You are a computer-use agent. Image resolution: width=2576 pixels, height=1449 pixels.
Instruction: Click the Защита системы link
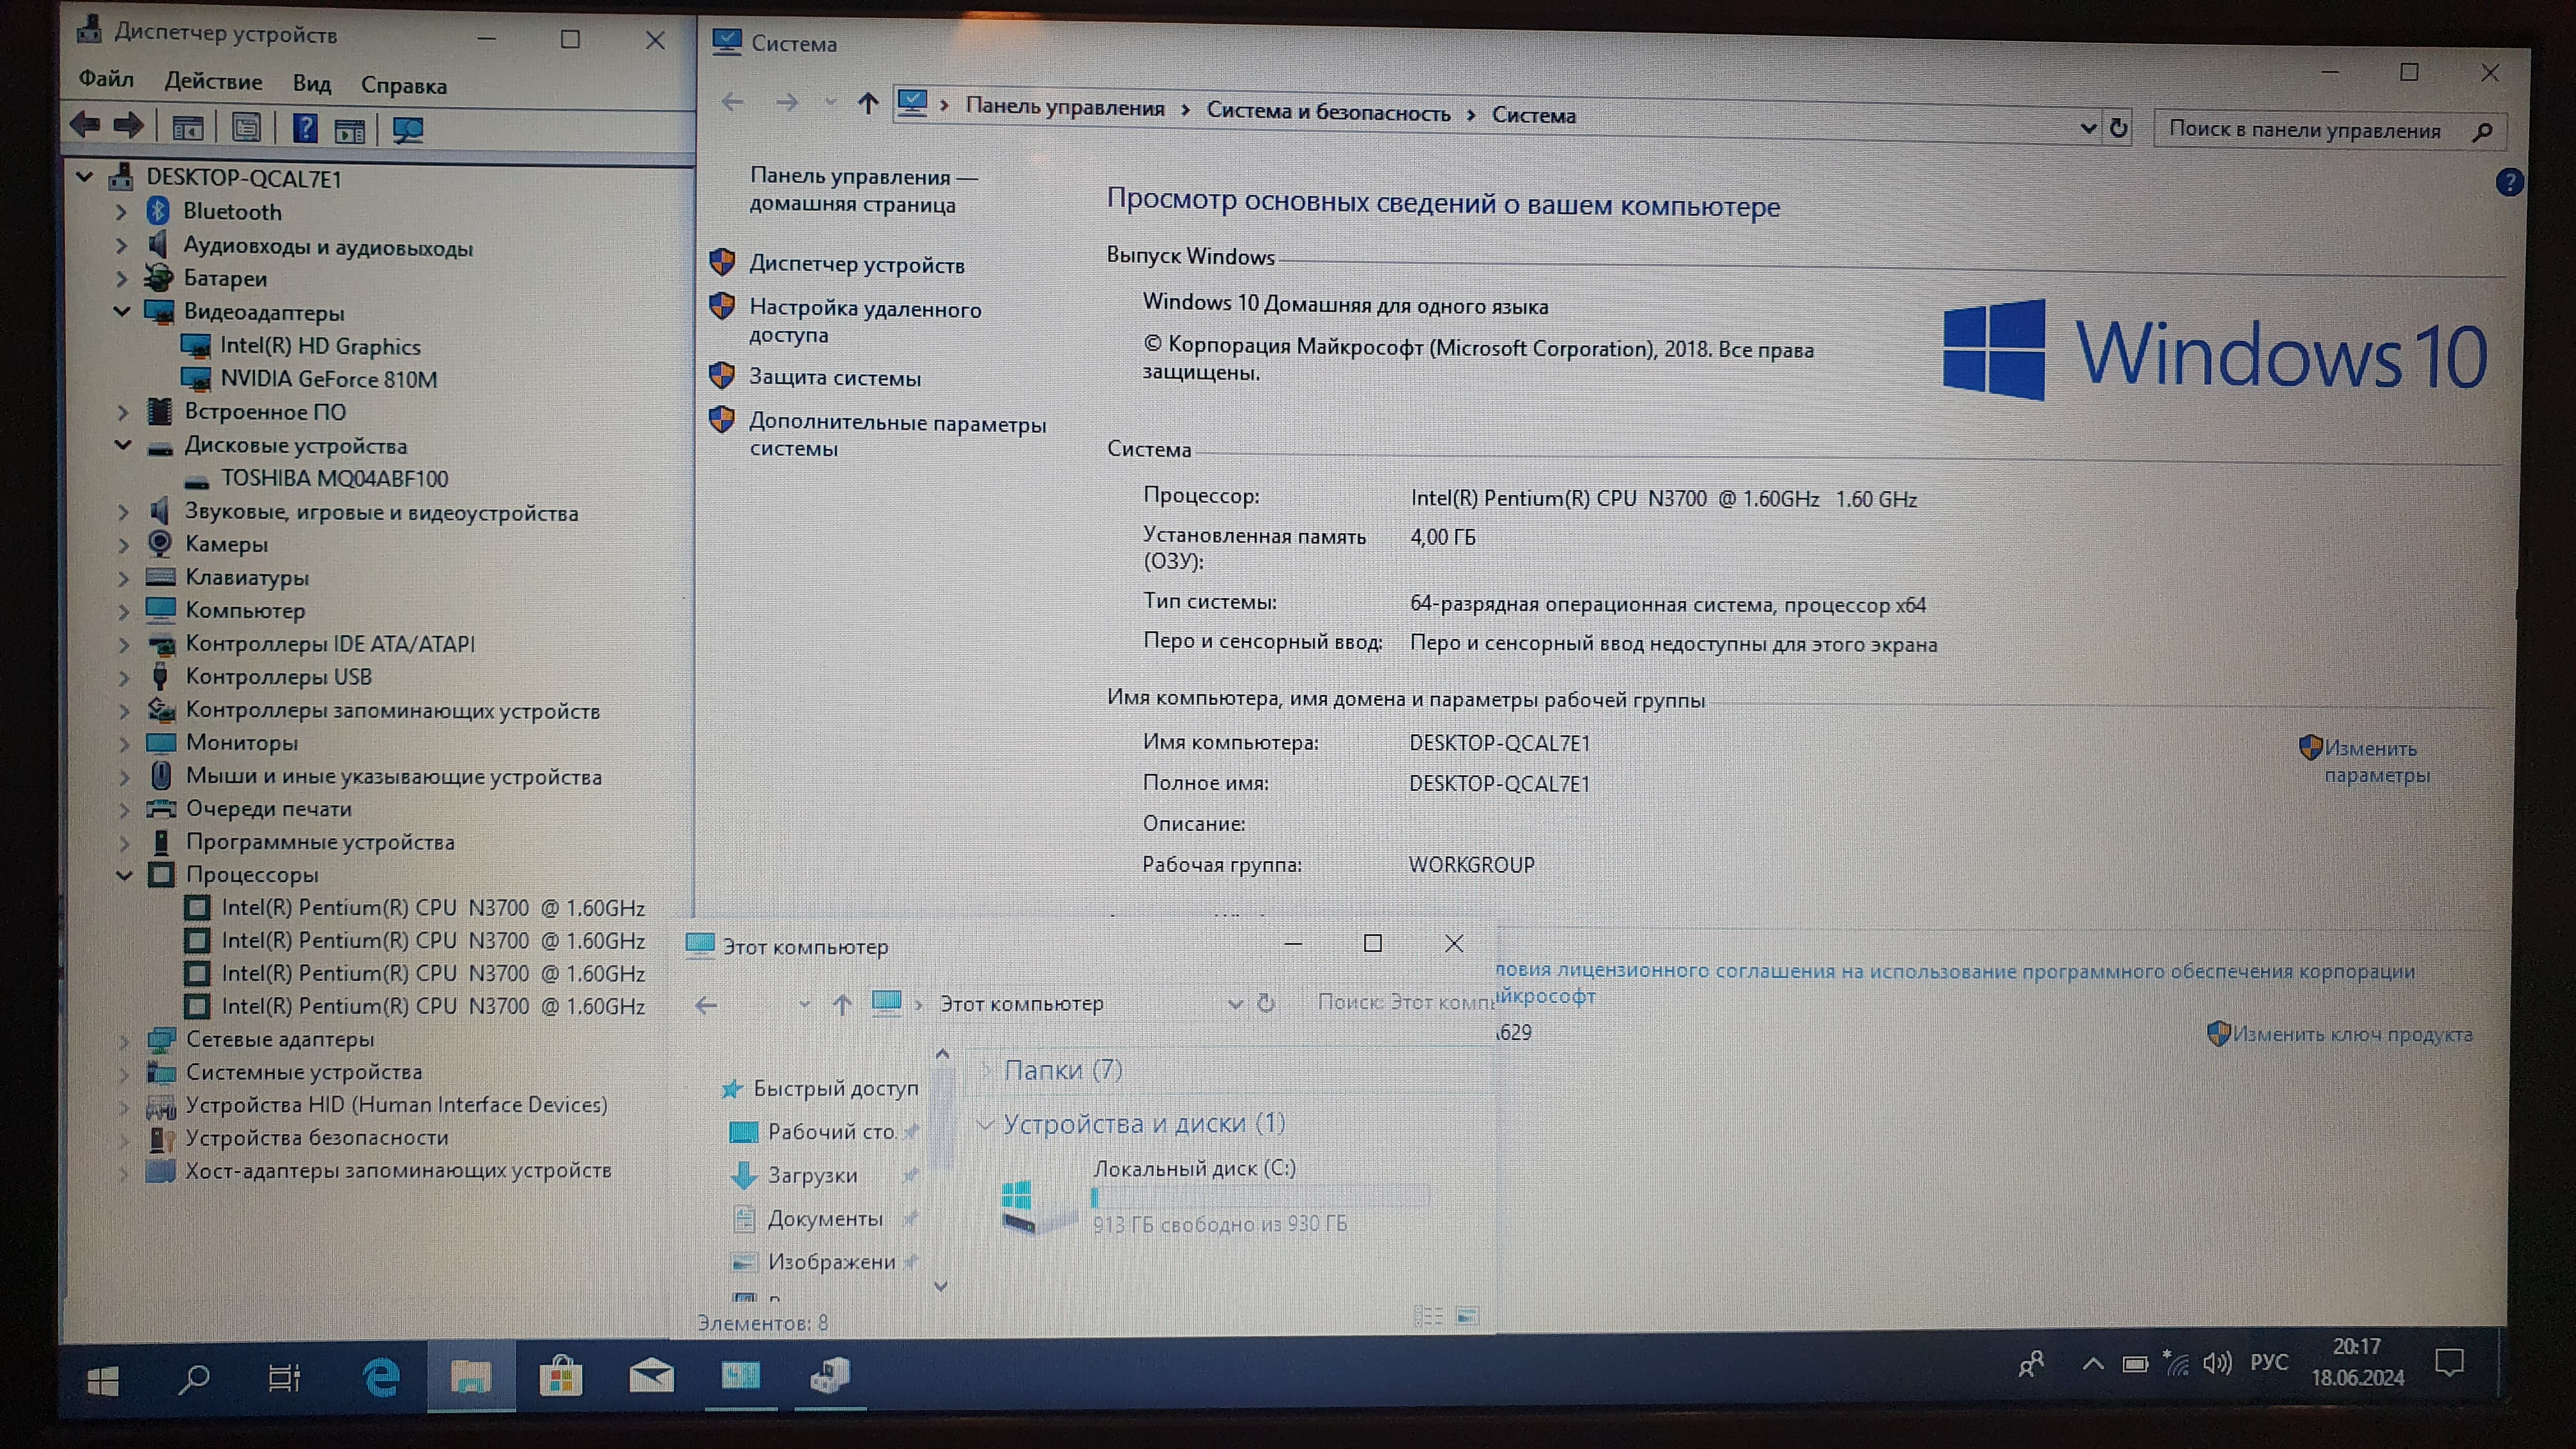pos(834,378)
